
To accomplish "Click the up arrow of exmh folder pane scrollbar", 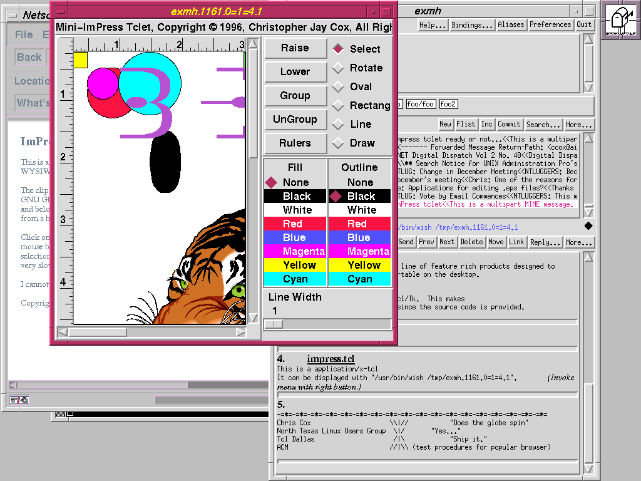I will click(588, 39).
